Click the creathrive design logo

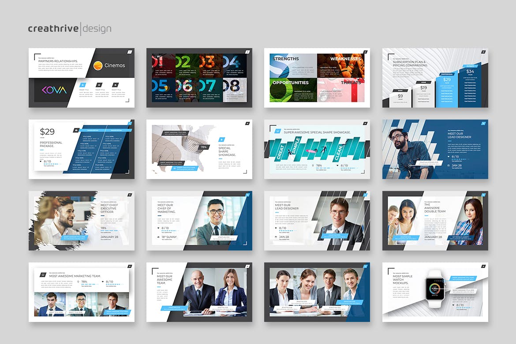click(x=70, y=29)
